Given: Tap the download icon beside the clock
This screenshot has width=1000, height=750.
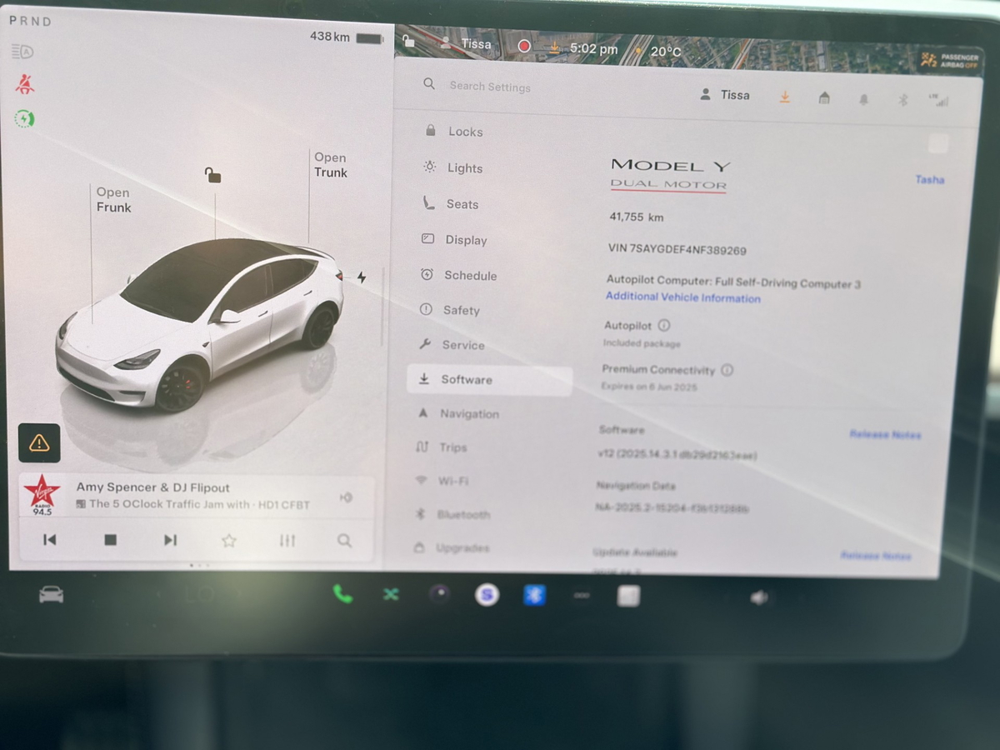Looking at the screenshot, I should (554, 47).
